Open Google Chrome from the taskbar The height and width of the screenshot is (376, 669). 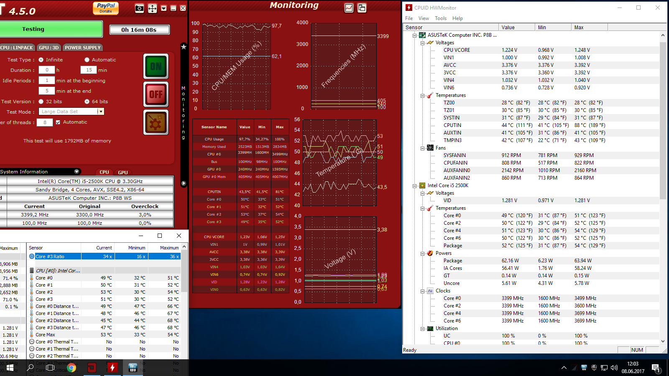(71, 368)
